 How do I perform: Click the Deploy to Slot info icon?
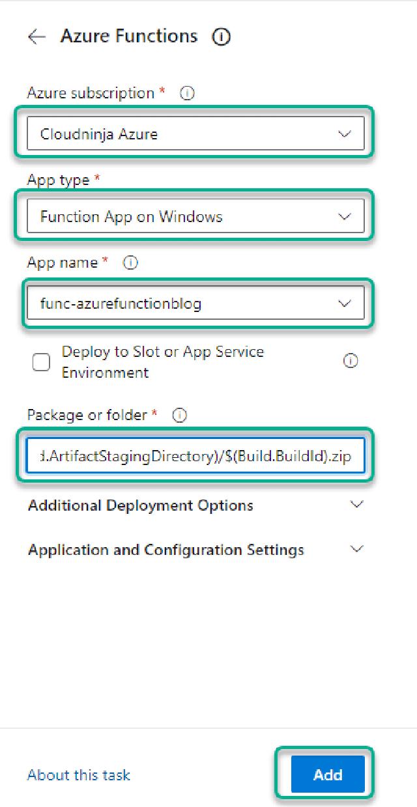pos(351,361)
